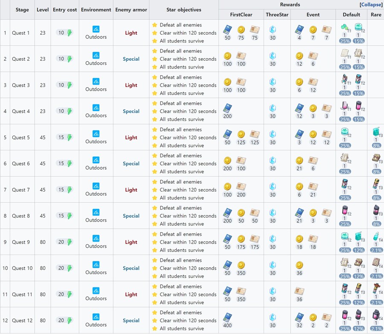The image size is (384, 334).
Task: Click the Outdoors icon in Quest 12 row
Action: (96, 317)
